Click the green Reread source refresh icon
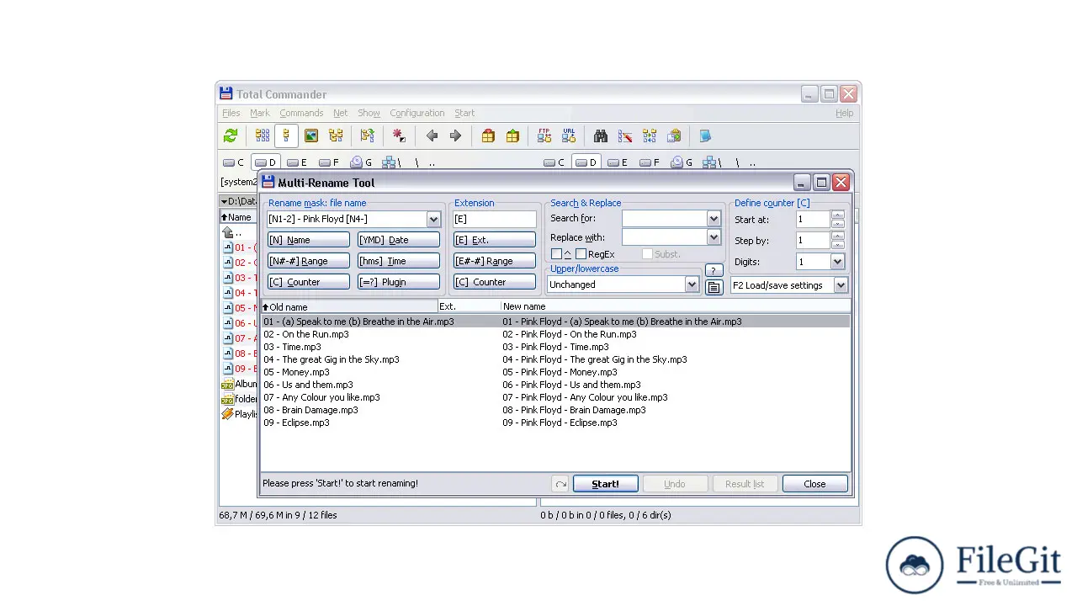 coord(231,136)
